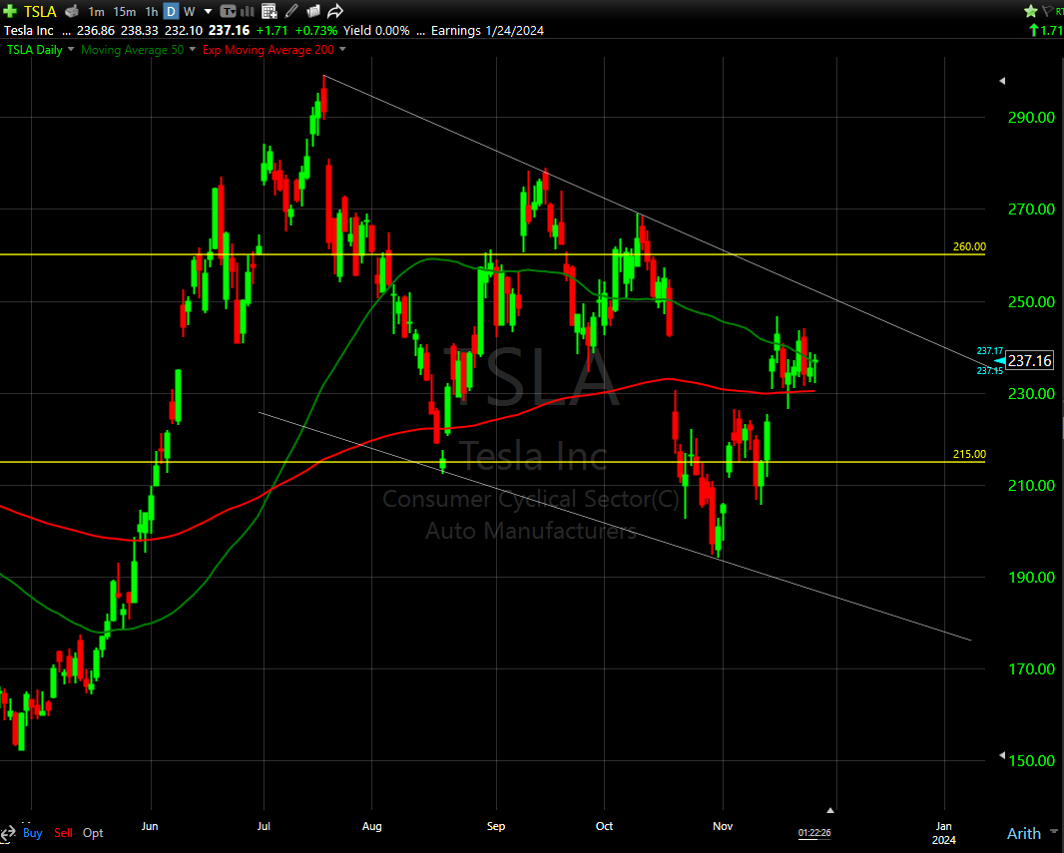Click the TSLA ticker symbol field
1064x853 pixels.
point(40,12)
